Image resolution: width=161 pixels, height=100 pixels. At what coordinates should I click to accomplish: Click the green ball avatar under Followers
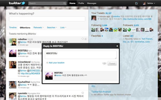point(129,30)
